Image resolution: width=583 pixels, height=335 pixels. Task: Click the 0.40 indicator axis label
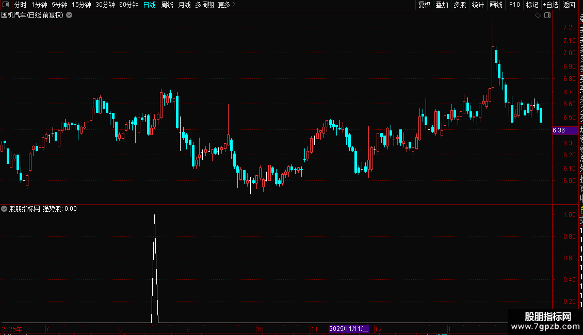point(569,280)
